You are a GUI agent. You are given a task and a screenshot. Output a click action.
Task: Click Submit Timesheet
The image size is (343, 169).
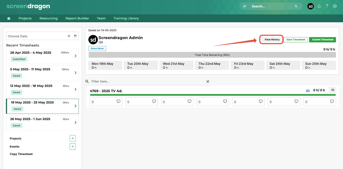323,40
